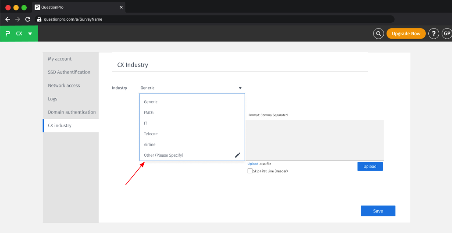Click the Upload .xlsx file link

[x=253, y=164]
